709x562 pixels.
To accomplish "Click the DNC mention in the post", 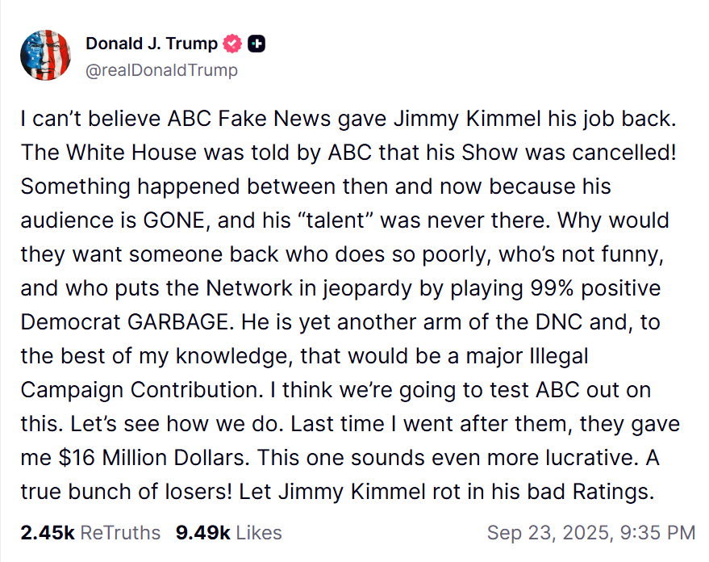I will coord(558,322).
